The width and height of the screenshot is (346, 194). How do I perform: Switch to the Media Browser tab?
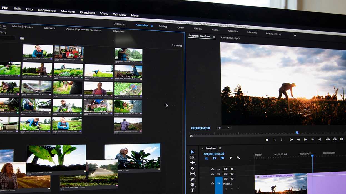23,27
